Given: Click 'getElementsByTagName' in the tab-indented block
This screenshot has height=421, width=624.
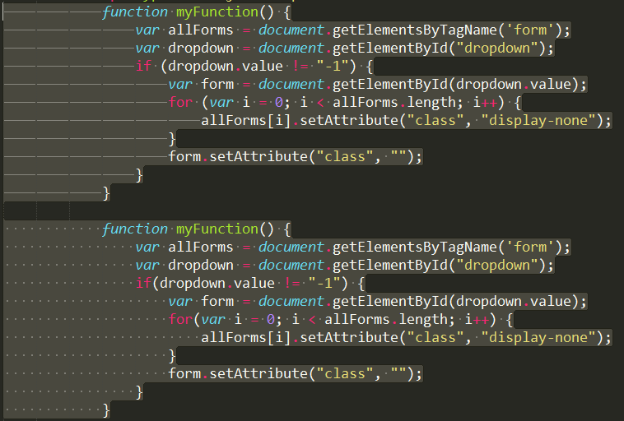Looking at the screenshot, I should [415, 30].
